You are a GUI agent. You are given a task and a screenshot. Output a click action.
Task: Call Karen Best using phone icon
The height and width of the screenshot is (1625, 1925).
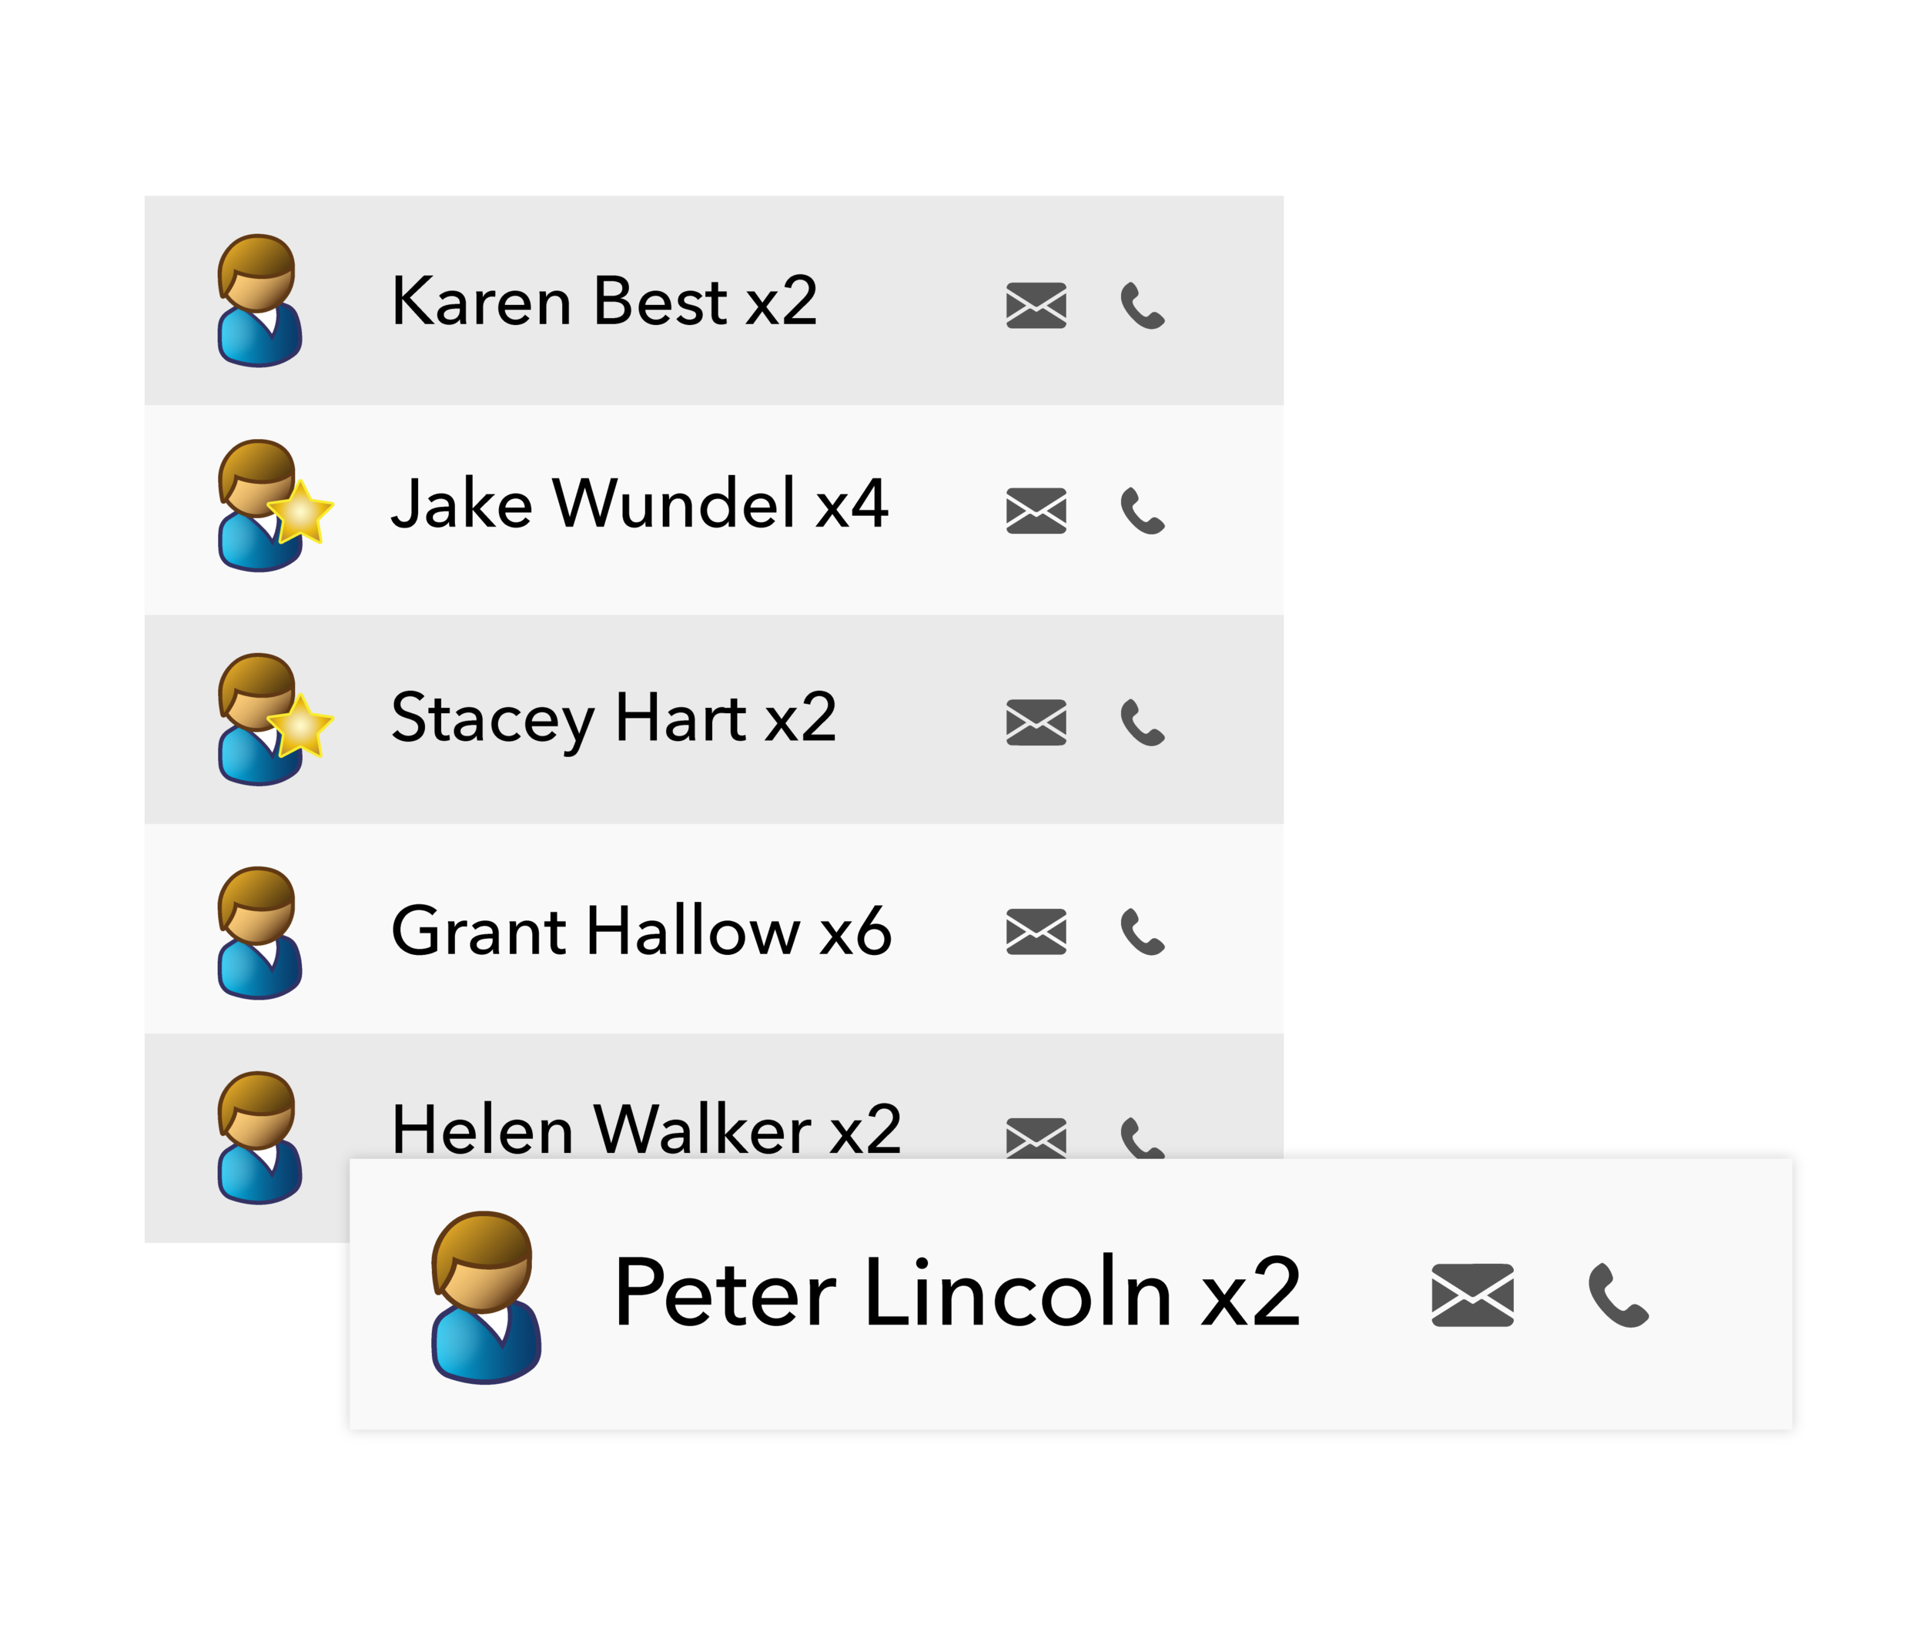pos(1143,305)
